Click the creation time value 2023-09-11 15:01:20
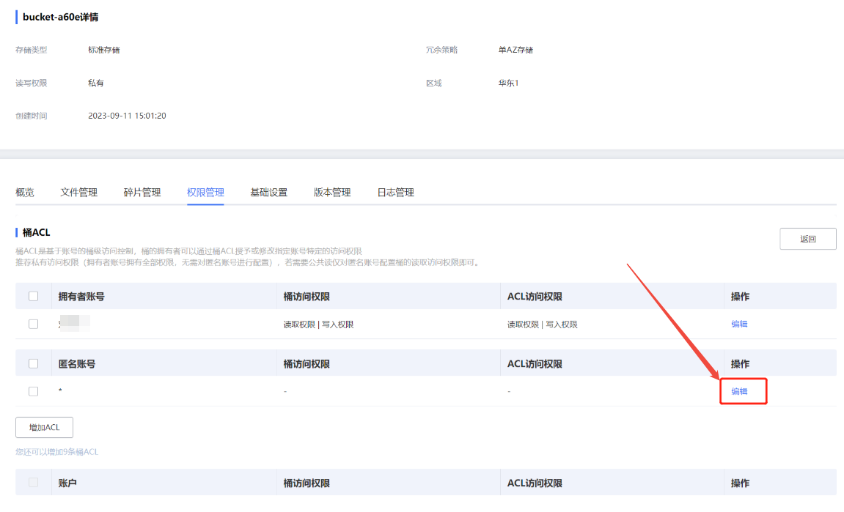The image size is (844, 512). coord(127,116)
